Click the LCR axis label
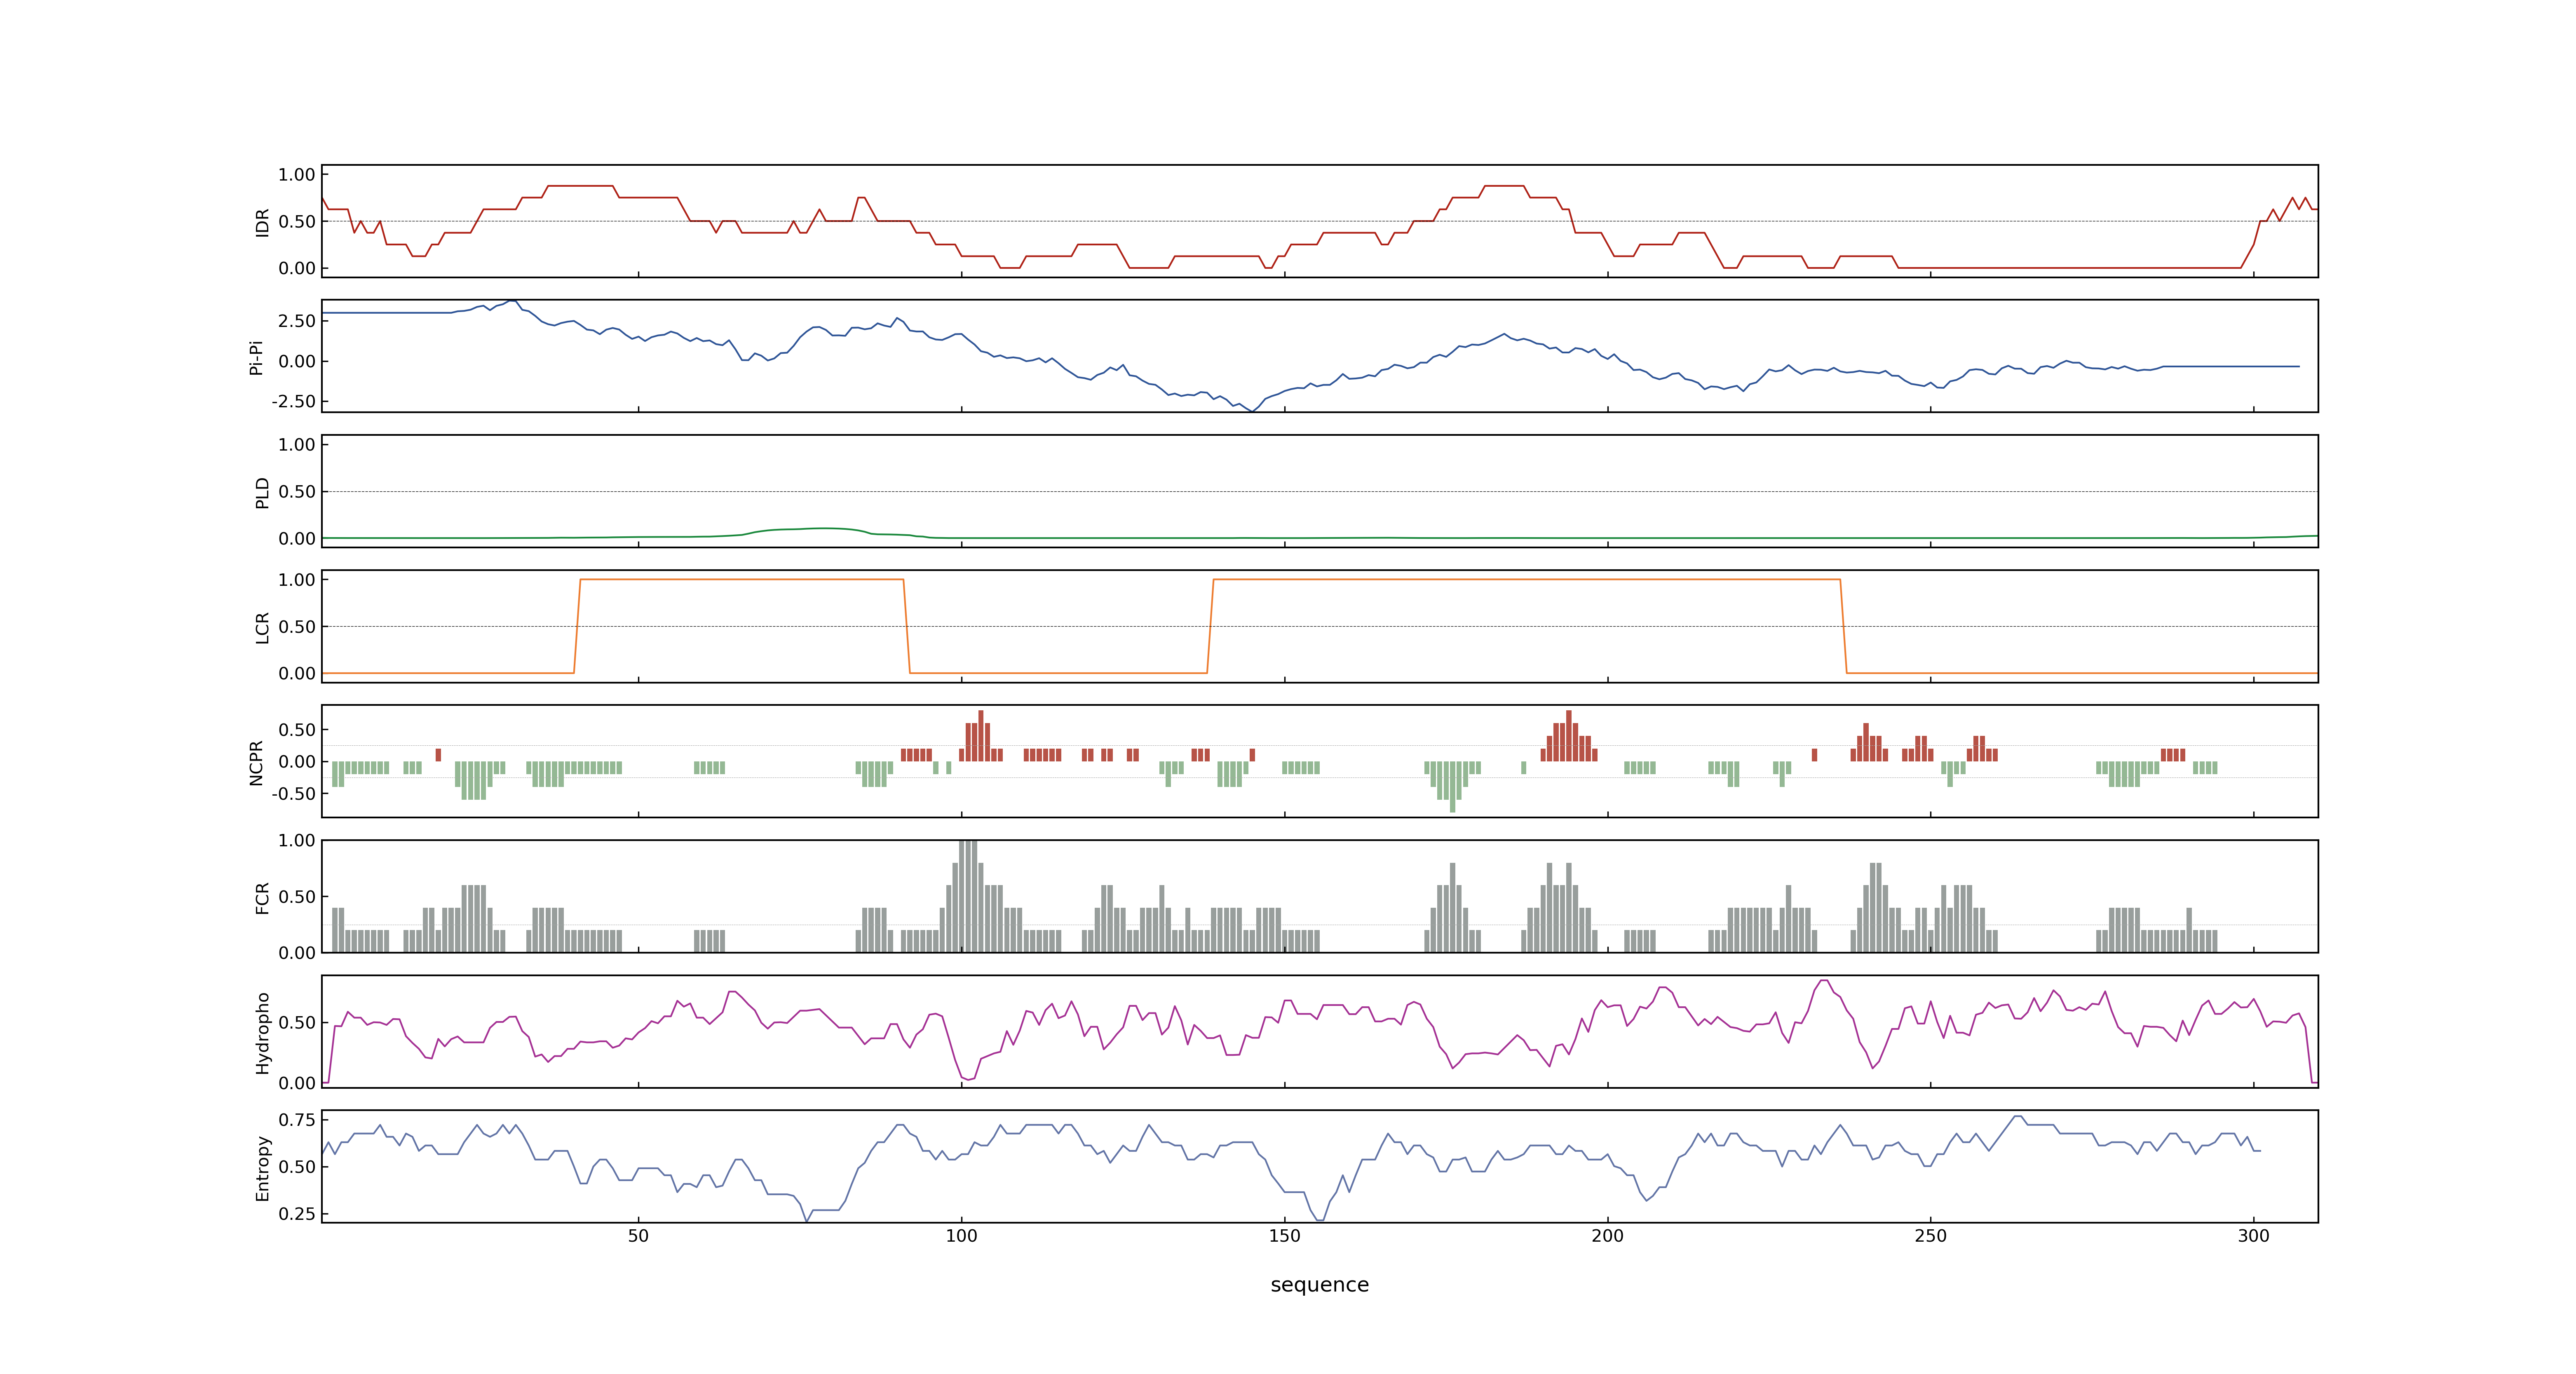Viewport: 2576px width, 1374px height. [x=262, y=628]
